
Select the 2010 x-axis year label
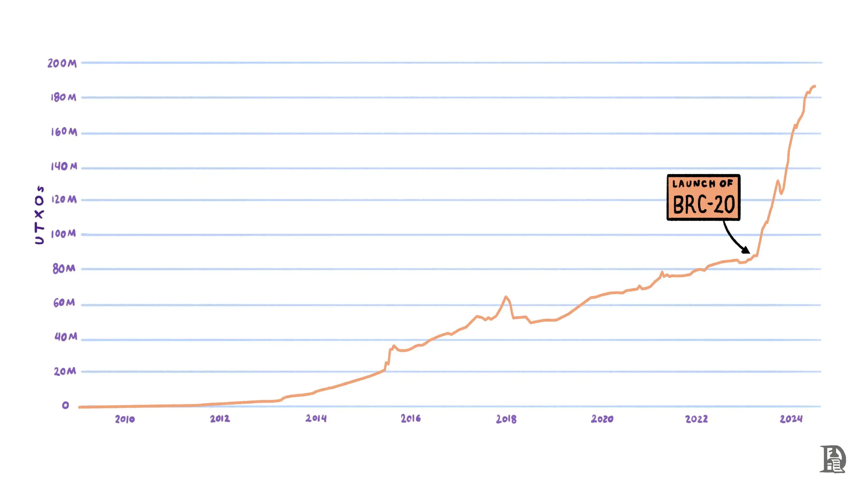(x=125, y=419)
